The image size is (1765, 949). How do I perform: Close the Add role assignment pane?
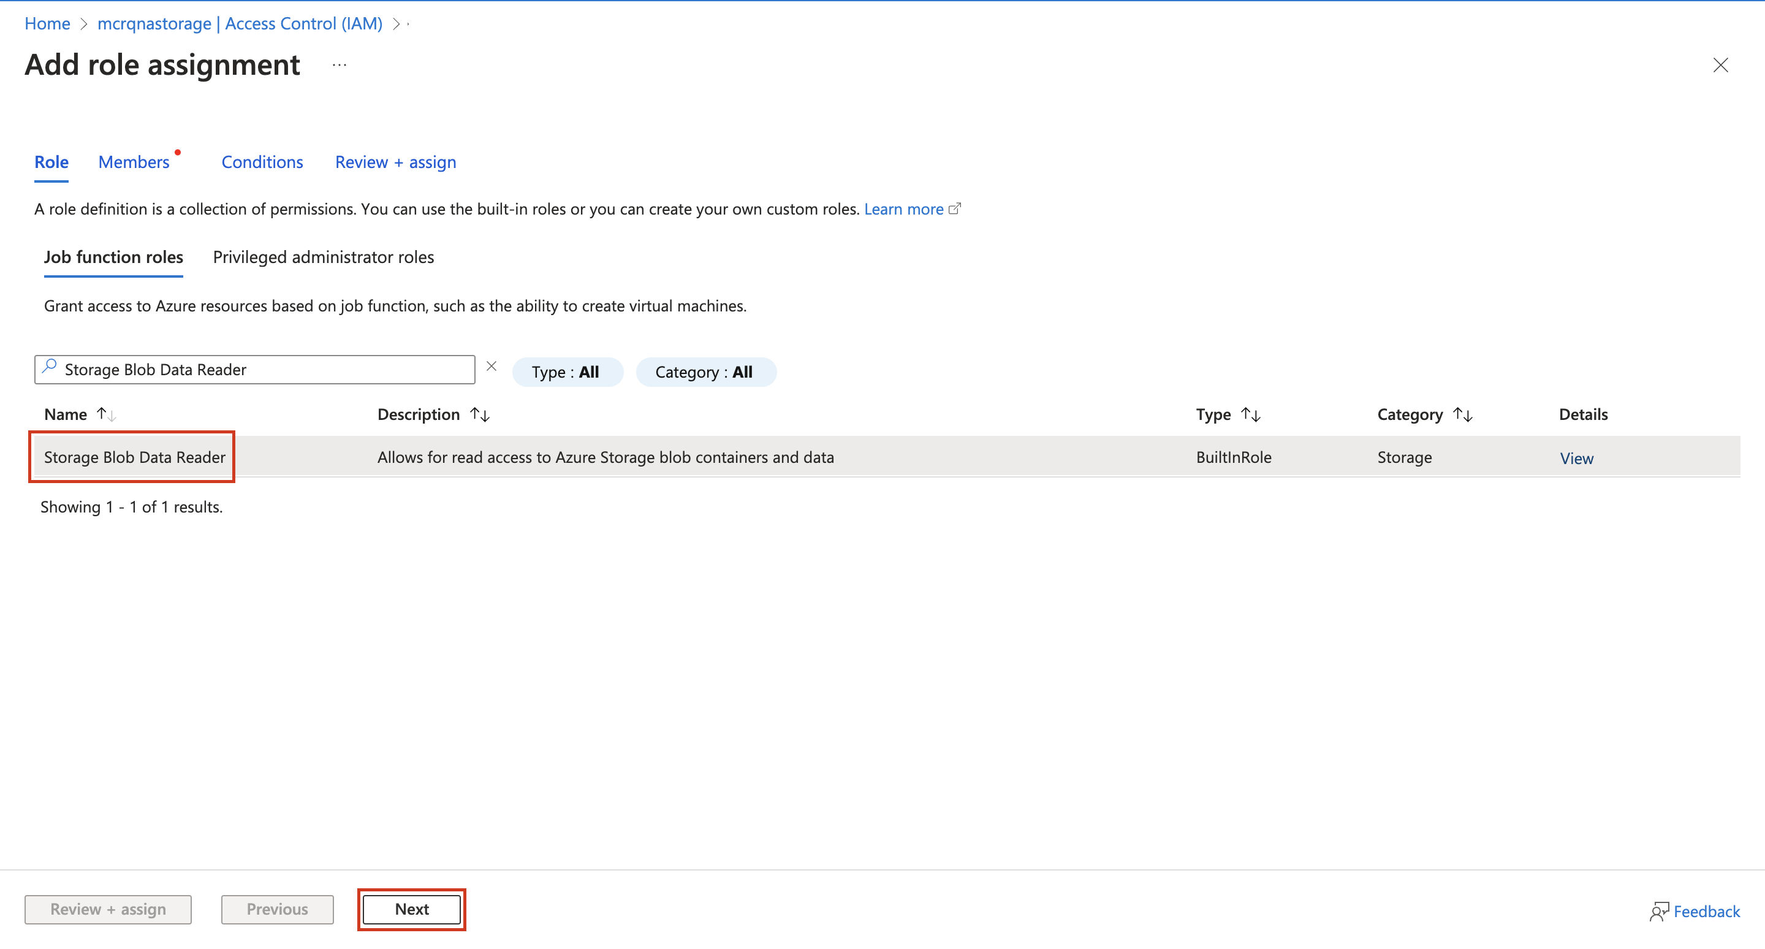(x=1720, y=65)
